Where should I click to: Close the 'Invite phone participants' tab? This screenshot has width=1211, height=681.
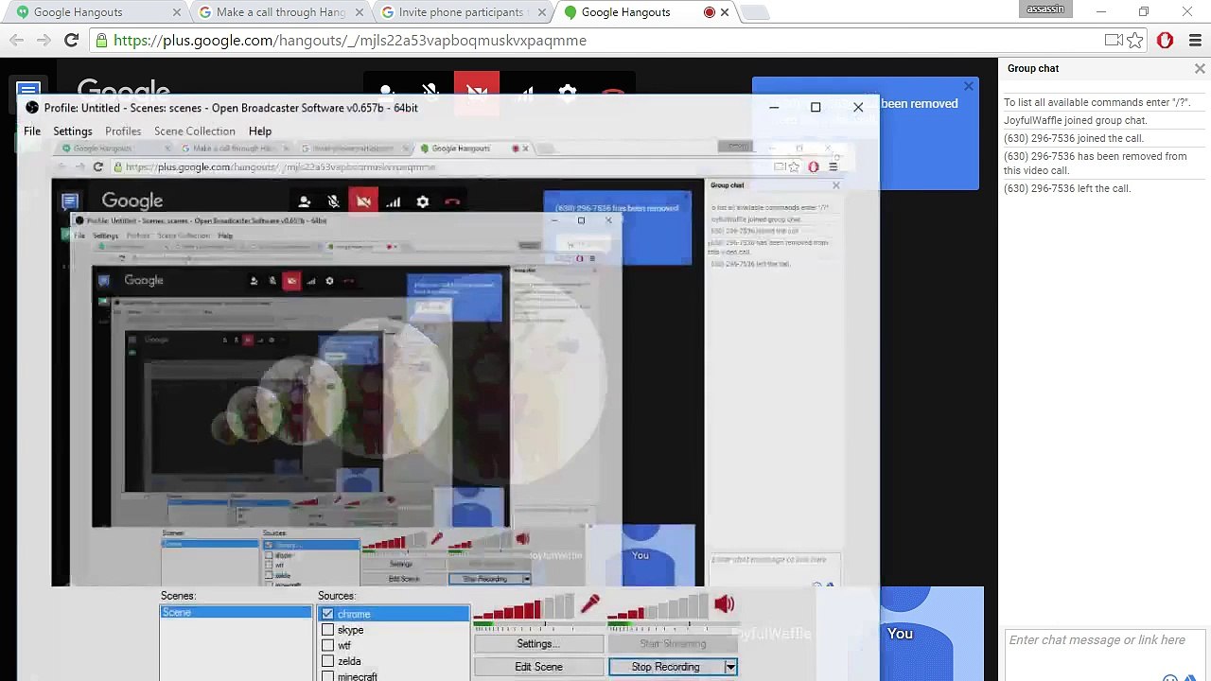coord(541,12)
